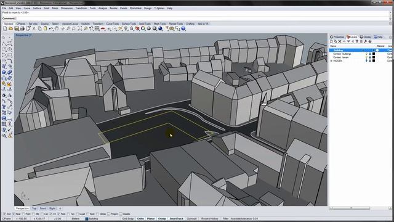This screenshot has height=222, width=394.
Task: Toggle the Int osnap checkbox
Action: tap(50, 214)
